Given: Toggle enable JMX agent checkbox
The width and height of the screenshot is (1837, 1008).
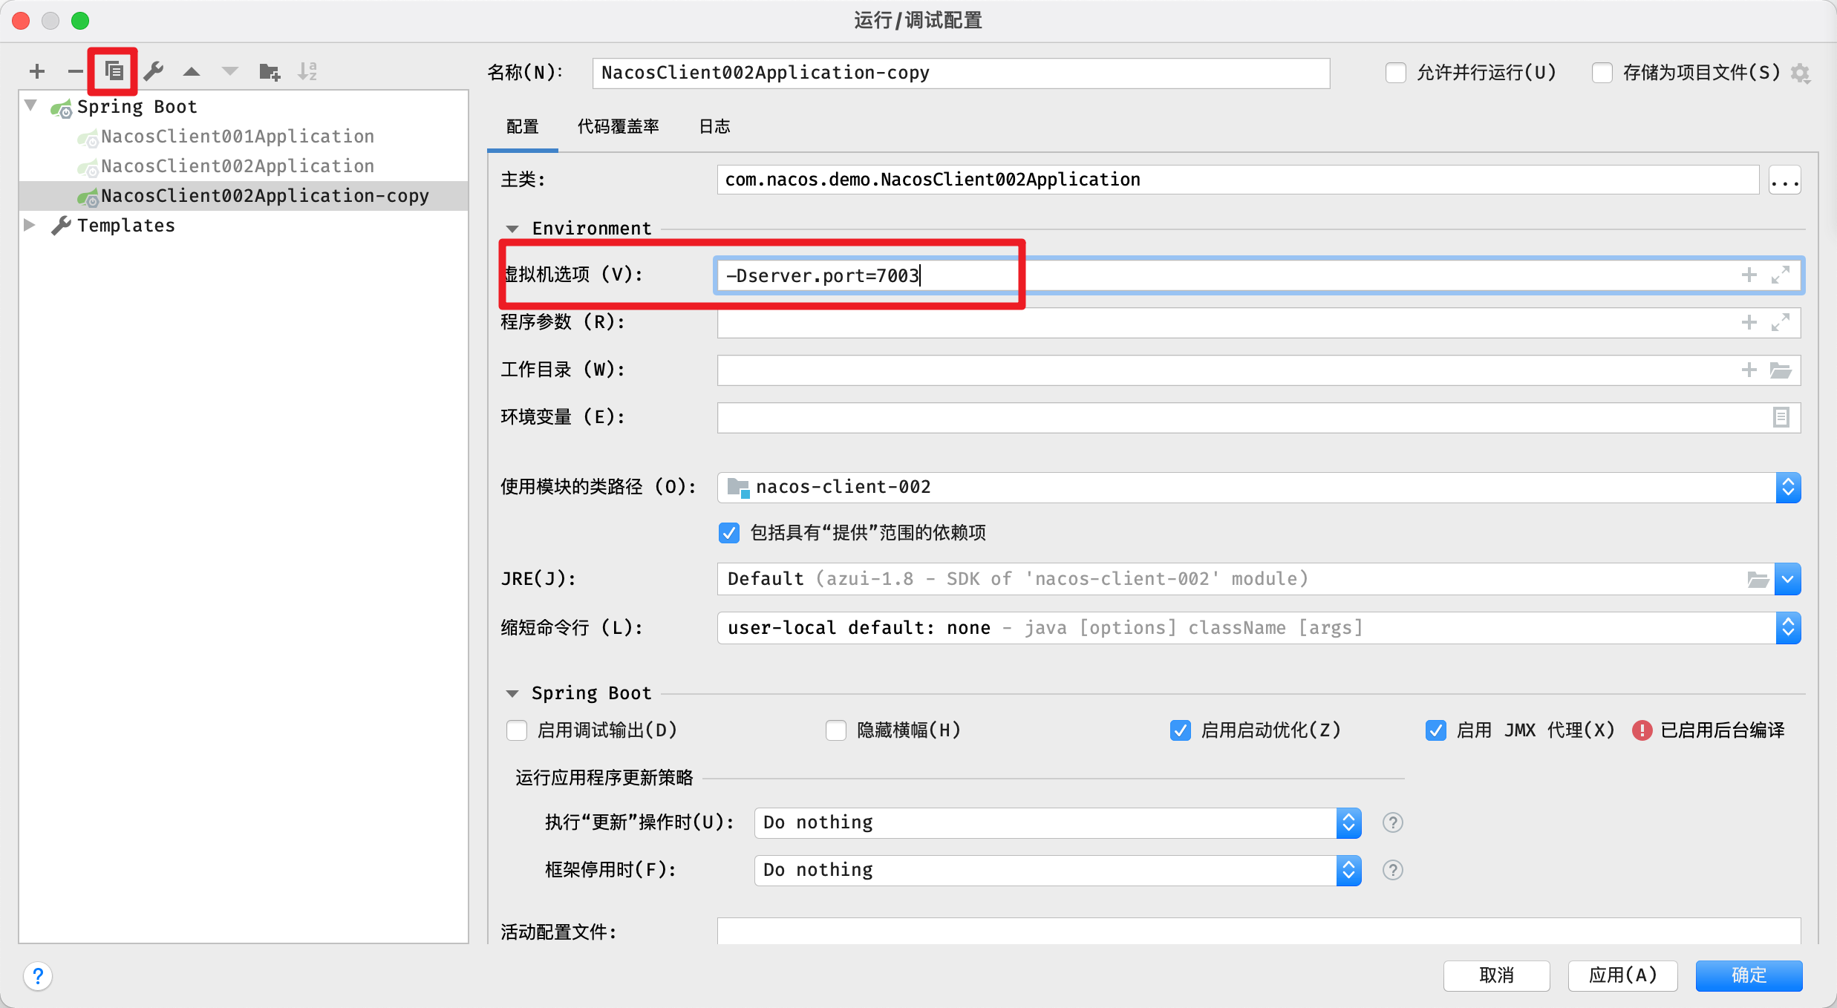Looking at the screenshot, I should click(x=1436, y=730).
